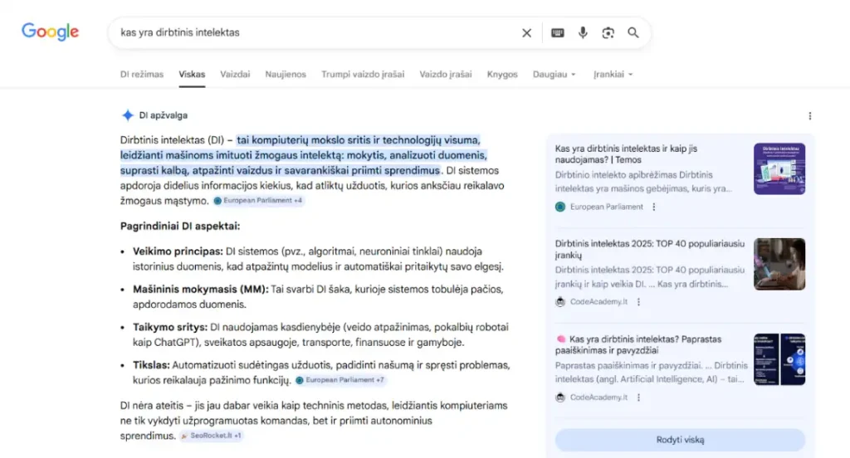Open the Įrankiai tools dropdown
Screen dimensions: 850x458
point(613,74)
